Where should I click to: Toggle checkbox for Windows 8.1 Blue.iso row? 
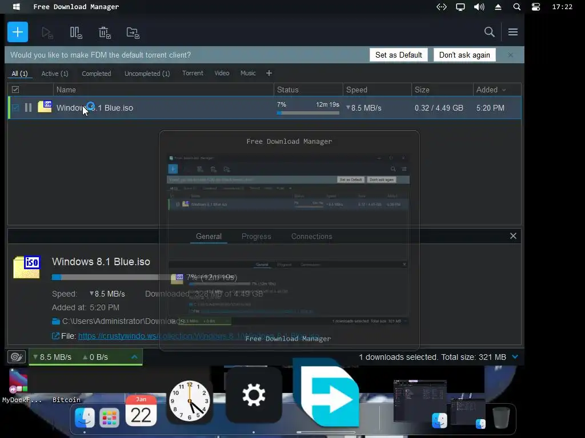click(x=15, y=108)
